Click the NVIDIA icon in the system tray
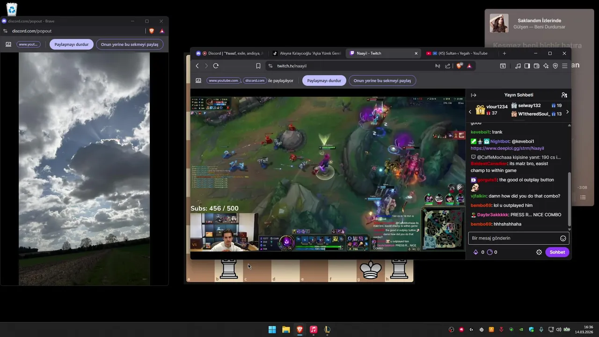 pyautogui.click(x=521, y=330)
